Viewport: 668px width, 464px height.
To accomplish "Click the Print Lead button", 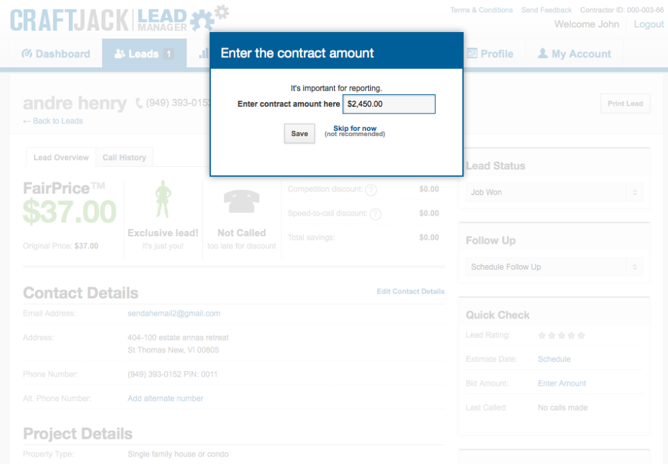I will 625,103.
